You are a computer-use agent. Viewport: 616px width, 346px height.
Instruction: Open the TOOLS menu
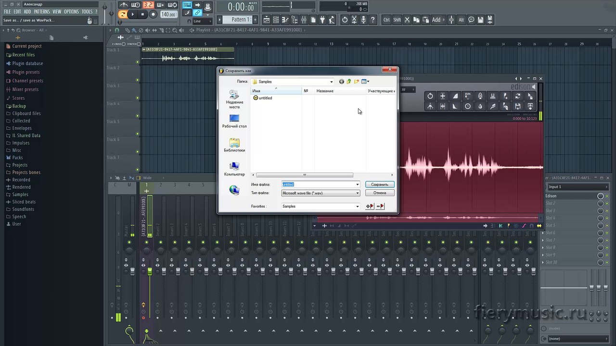87,12
